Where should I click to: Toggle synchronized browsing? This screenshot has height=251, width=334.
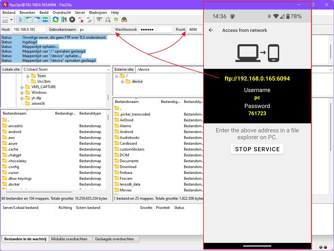[116, 20]
